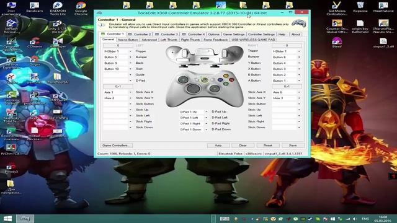Viewport: 397px width, 223px height.
Task: Open Kaspersky Total Security shortcut
Action: click(x=11, y=116)
